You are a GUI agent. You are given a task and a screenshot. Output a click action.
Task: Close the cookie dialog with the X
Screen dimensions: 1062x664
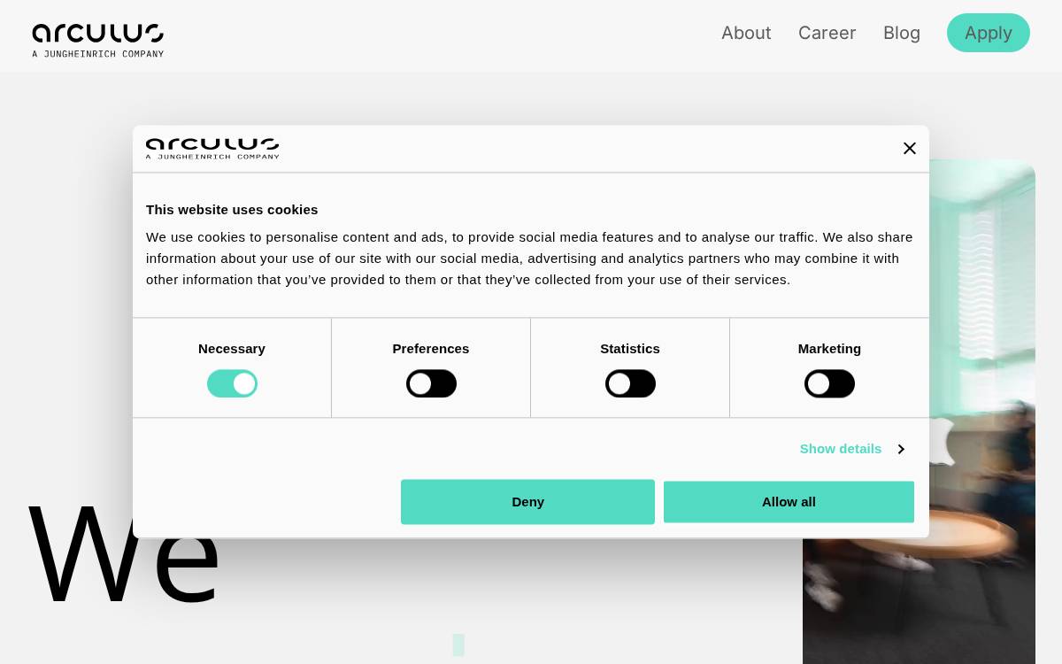click(910, 149)
